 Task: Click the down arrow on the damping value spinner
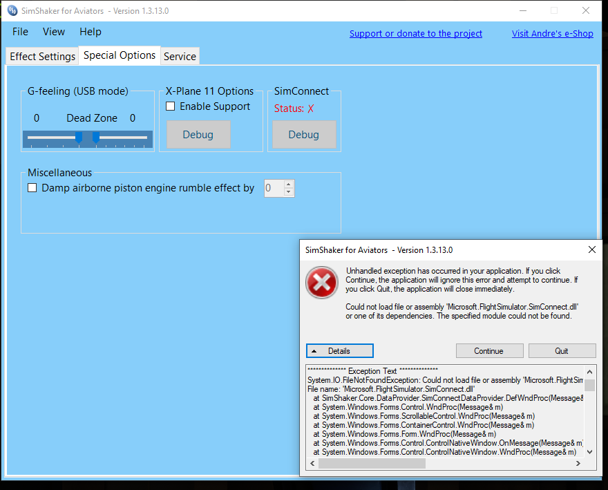click(288, 191)
